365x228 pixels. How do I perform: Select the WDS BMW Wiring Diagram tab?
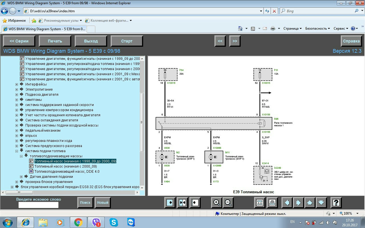tap(44, 29)
